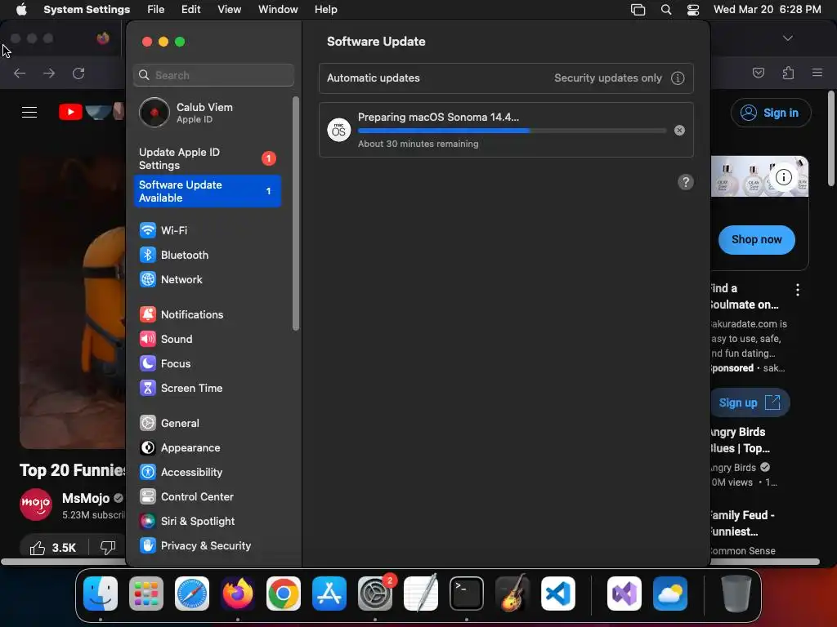The height and width of the screenshot is (627, 837).
Task: Open the MsMojo channel avatar
Action: tap(36, 505)
